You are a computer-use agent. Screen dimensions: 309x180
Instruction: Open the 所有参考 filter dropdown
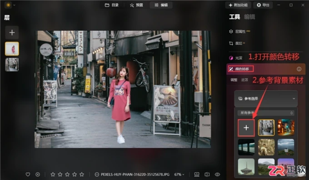pos(266,113)
